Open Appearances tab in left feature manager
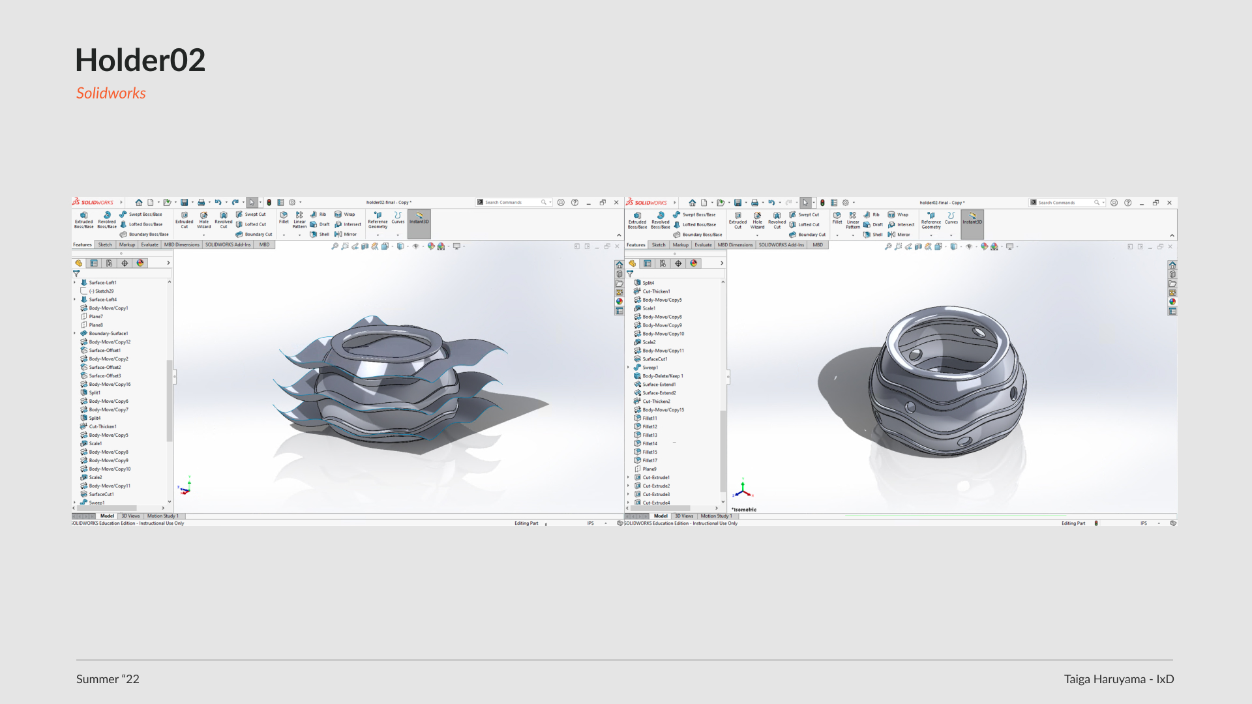The height and width of the screenshot is (704, 1252). (140, 263)
